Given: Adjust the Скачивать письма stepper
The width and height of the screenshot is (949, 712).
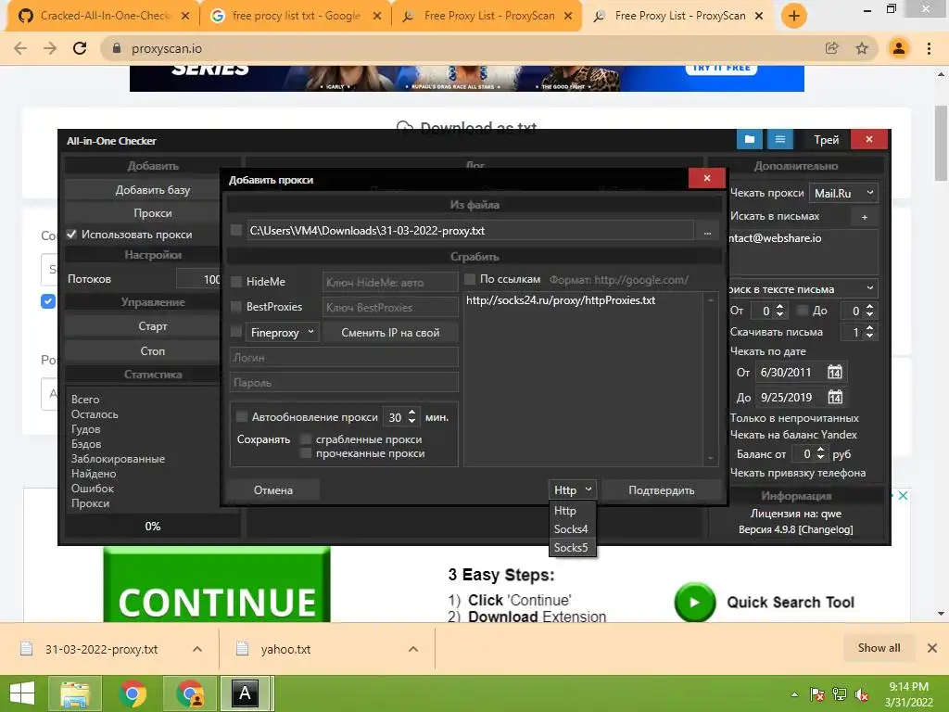Looking at the screenshot, I should (869, 332).
